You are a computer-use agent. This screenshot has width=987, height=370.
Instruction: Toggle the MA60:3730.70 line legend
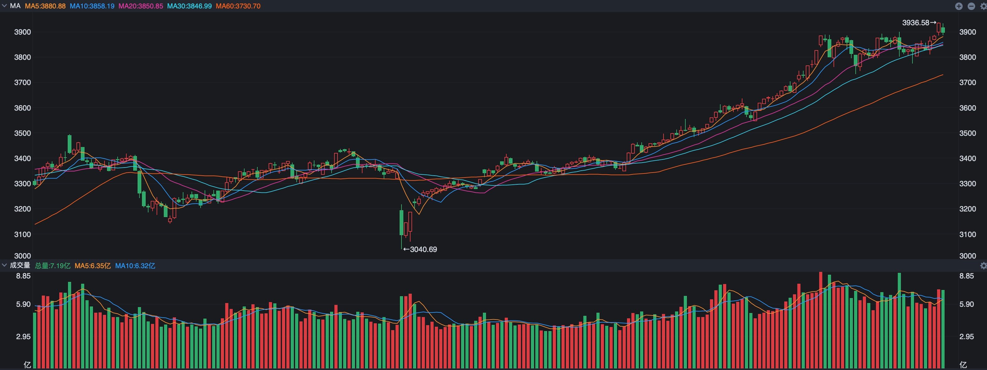pos(238,6)
